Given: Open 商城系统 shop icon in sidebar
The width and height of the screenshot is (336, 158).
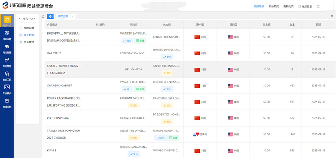Looking at the screenshot, I should (x=7, y=101).
